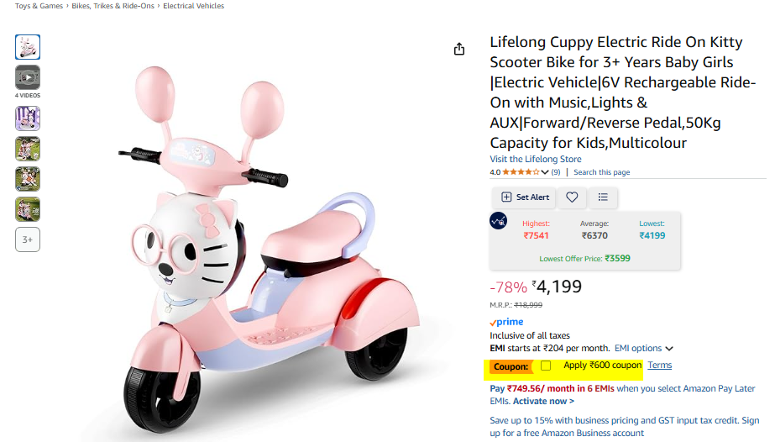775x442 pixels.
Task: Select the first product thumbnail
Action: tap(28, 47)
